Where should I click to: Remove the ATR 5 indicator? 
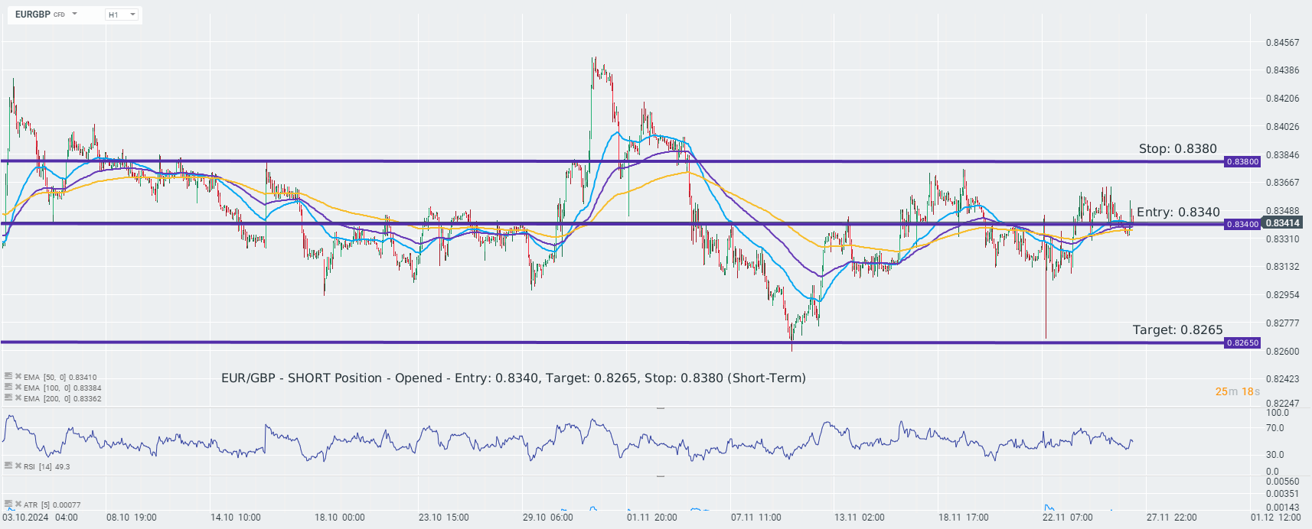[18, 504]
